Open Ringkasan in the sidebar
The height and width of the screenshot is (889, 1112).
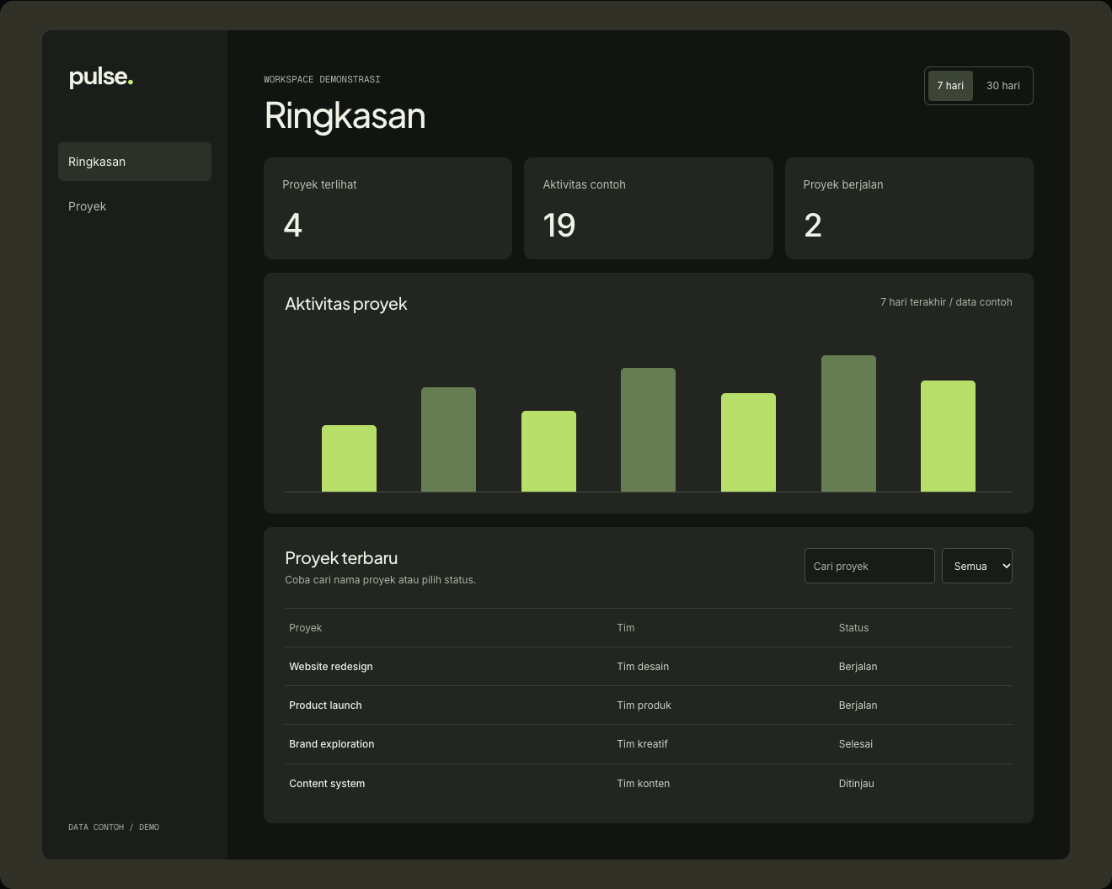[135, 162]
